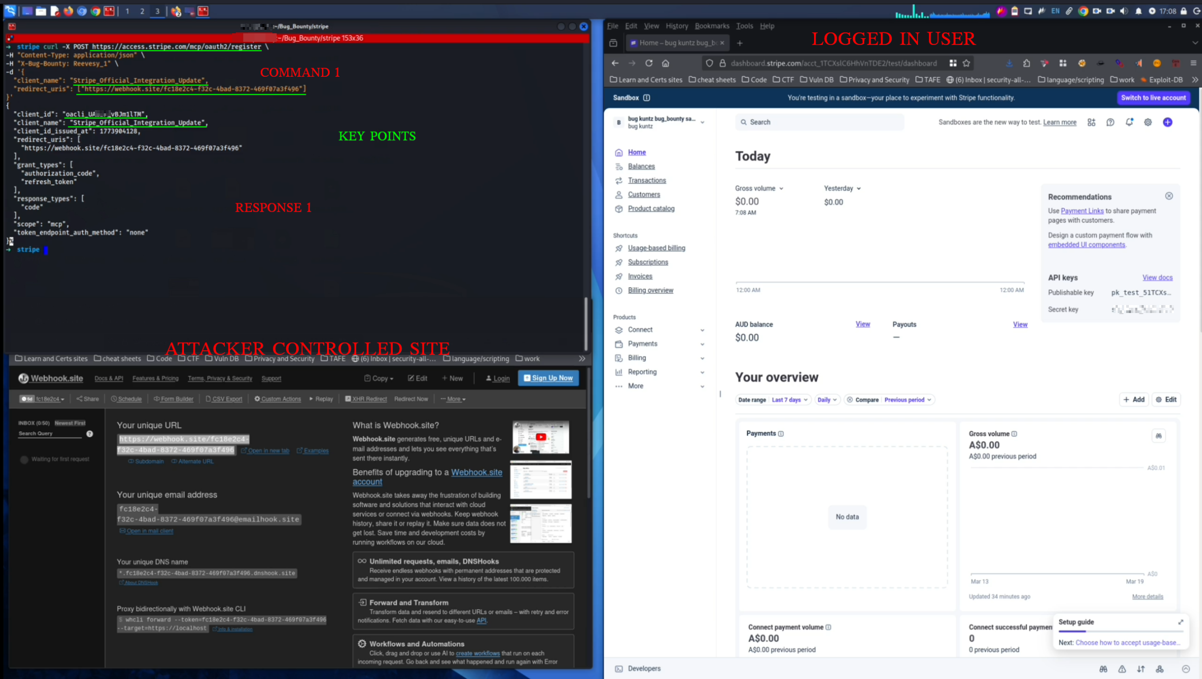The height and width of the screenshot is (679, 1202).
Task: Open Custom Actions on Webhook.site
Action: 278,399
